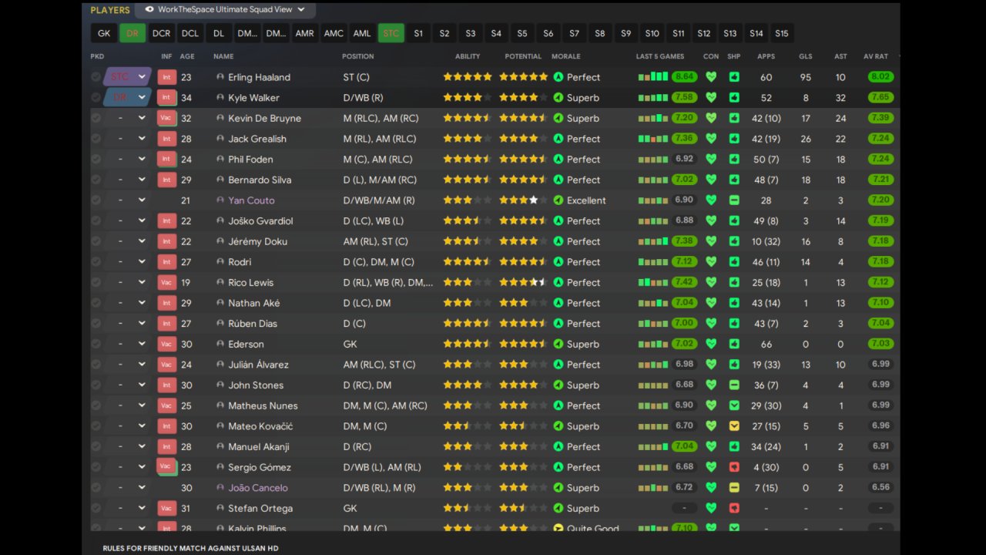Click Matheus Nunes's green match sharpness icon
This screenshot has height=555, width=986.
pos(734,405)
